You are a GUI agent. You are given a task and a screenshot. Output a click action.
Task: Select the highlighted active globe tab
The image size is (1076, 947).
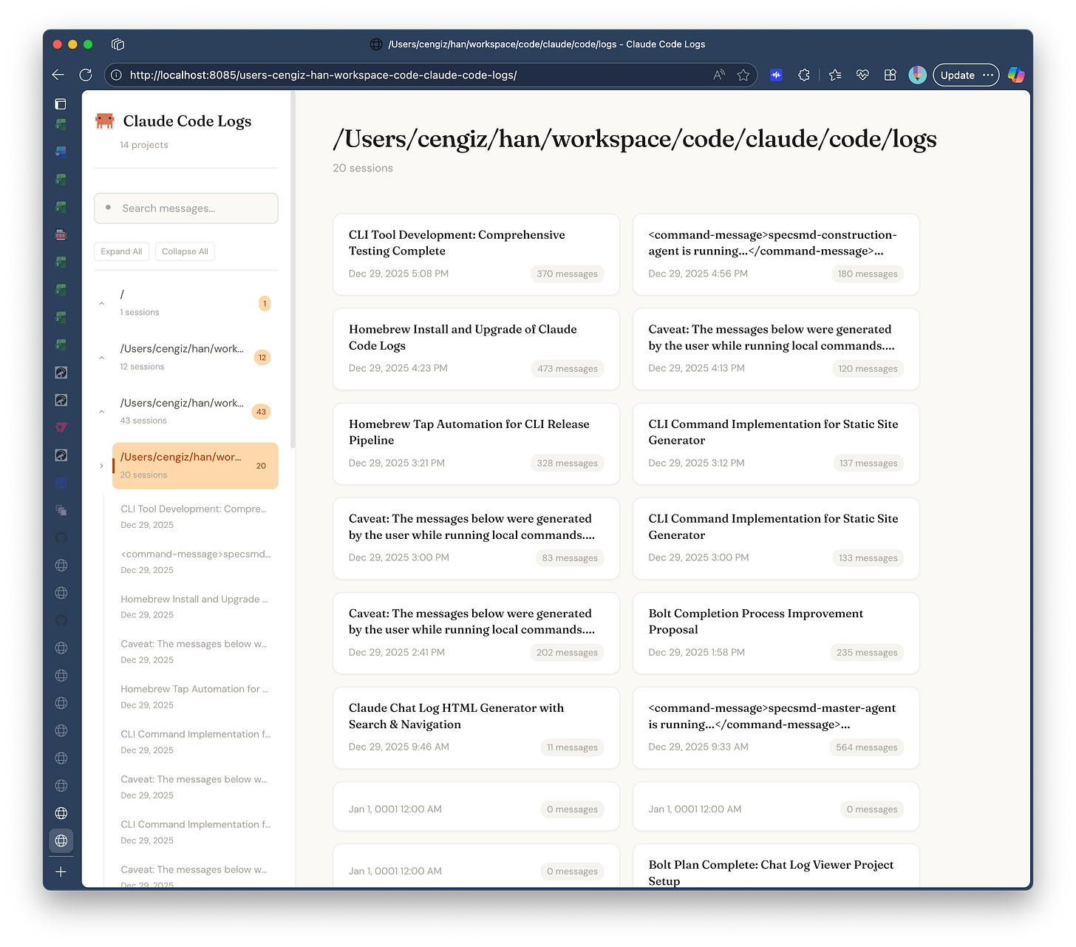tap(61, 841)
